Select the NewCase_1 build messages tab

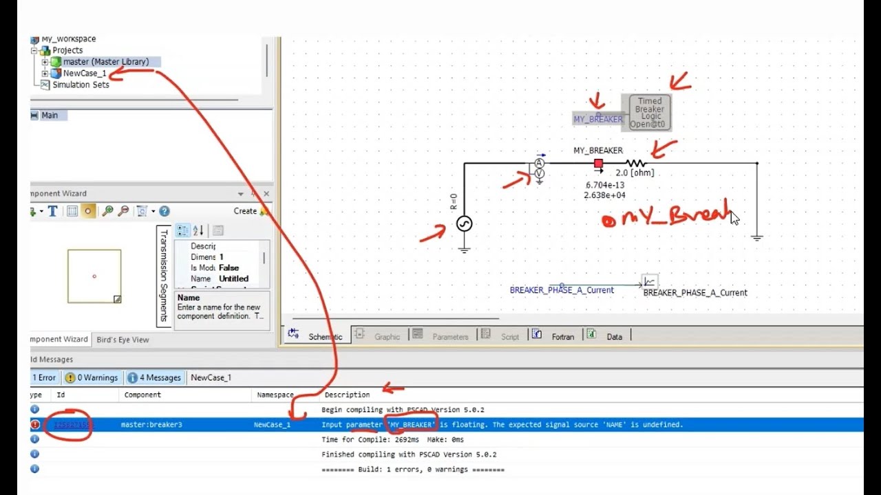211,377
